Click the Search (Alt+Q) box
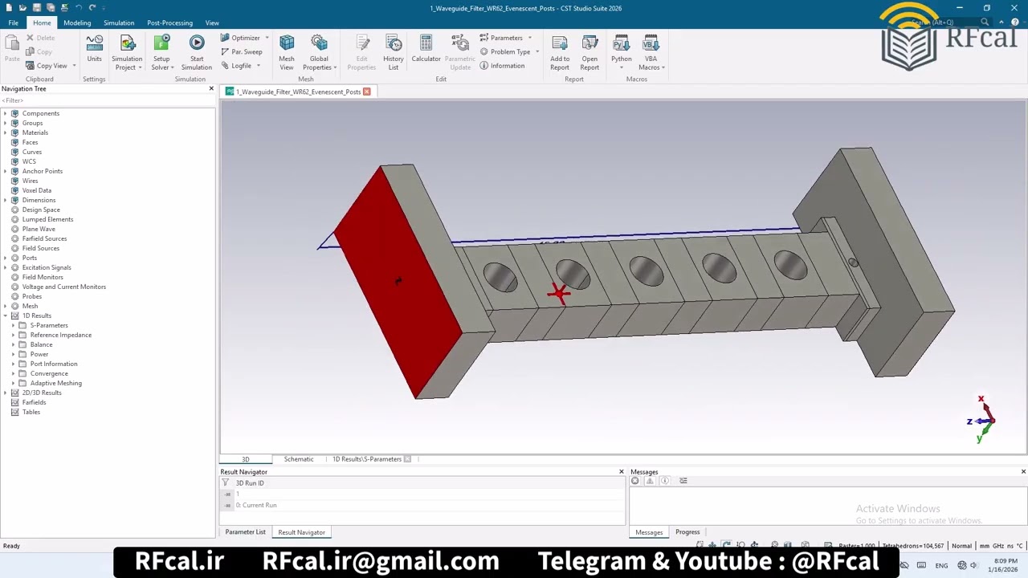The height and width of the screenshot is (578, 1028). tap(950, 22)
